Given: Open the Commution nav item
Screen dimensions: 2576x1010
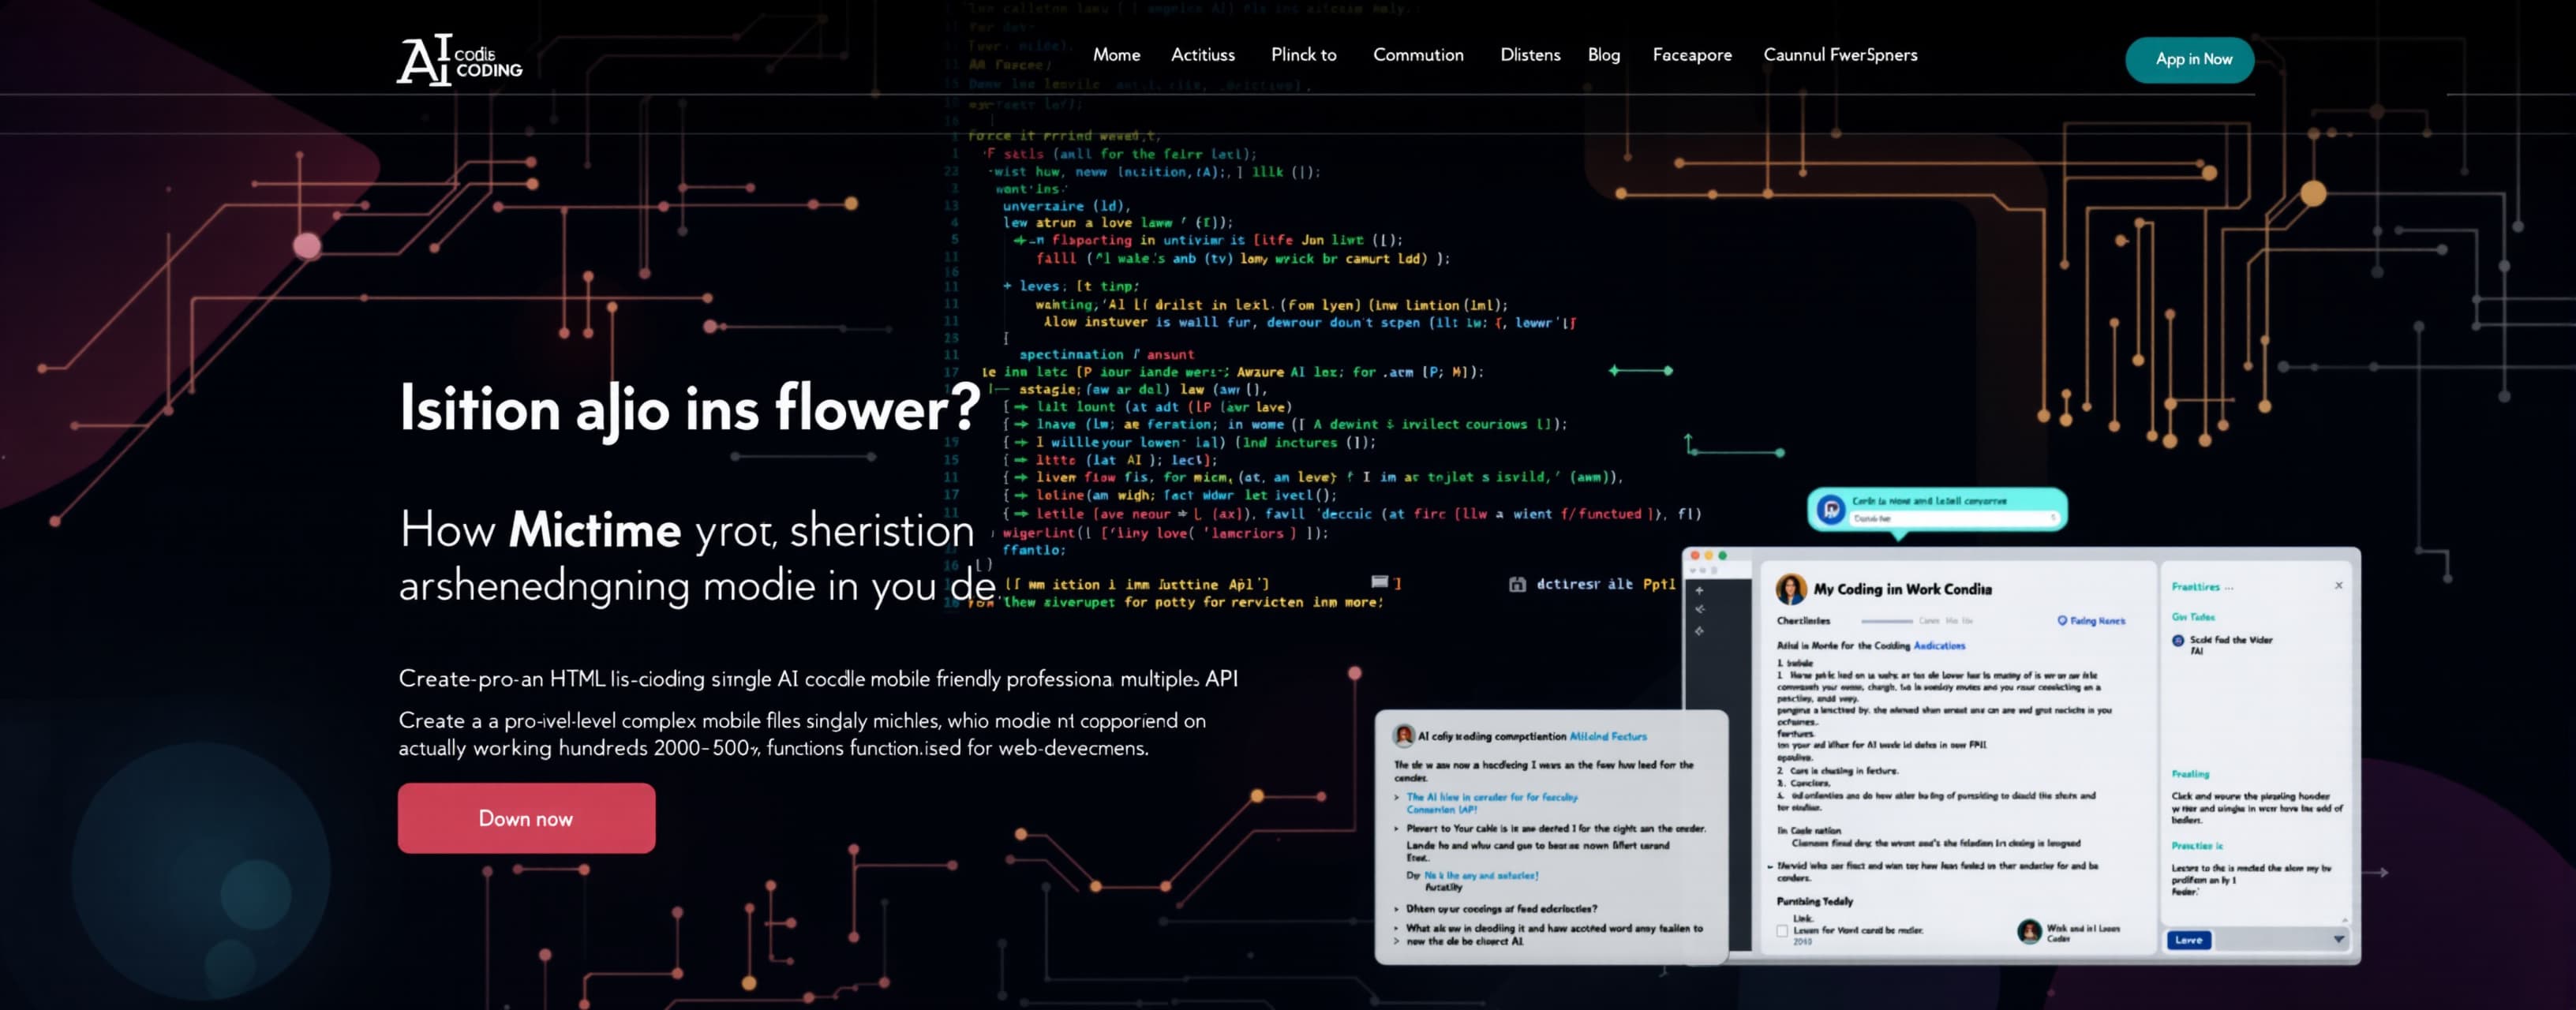Looking at the screenshot, I should pyautogui.click(x=1417, y=55).
